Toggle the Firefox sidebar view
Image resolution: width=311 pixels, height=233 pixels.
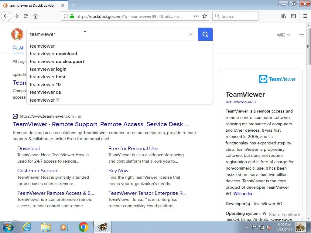point(293,16)
